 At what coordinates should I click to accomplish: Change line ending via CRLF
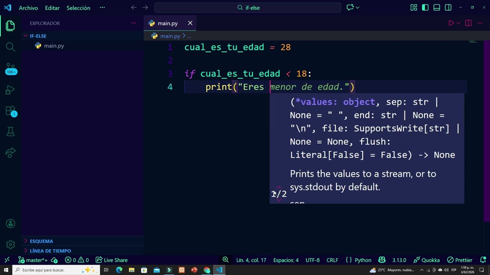point(332,260)
